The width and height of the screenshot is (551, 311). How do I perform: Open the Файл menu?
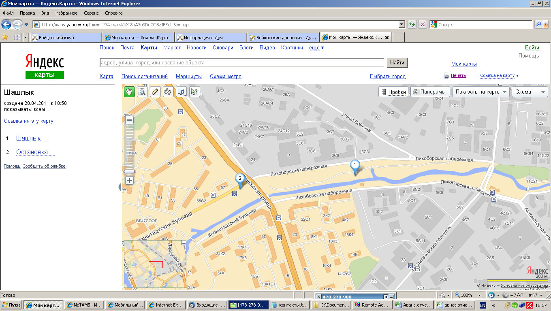click(8, 13)
